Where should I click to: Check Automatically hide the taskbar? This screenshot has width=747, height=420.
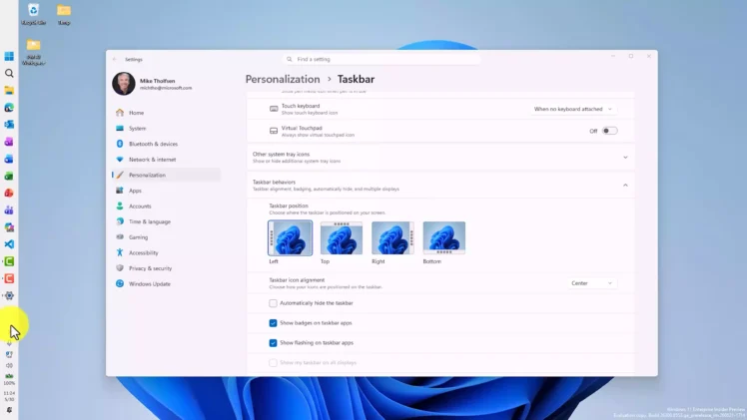pyautogui.click(x=273, y=303)
